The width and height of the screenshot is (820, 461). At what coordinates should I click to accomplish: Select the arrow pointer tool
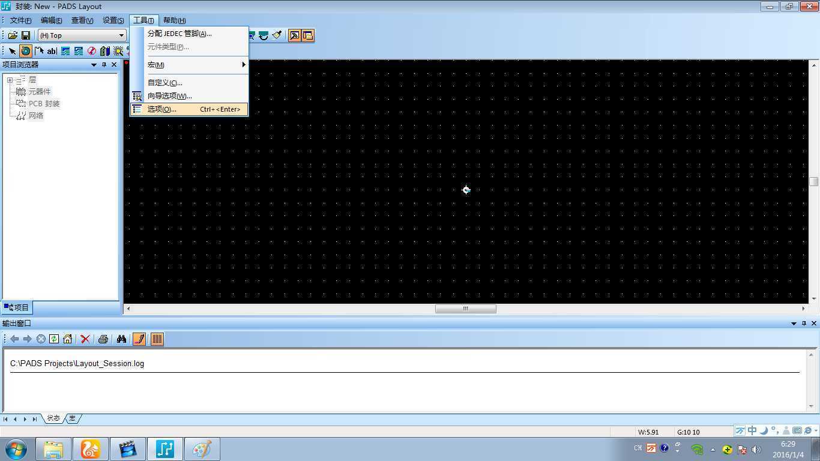coord(12,51)
